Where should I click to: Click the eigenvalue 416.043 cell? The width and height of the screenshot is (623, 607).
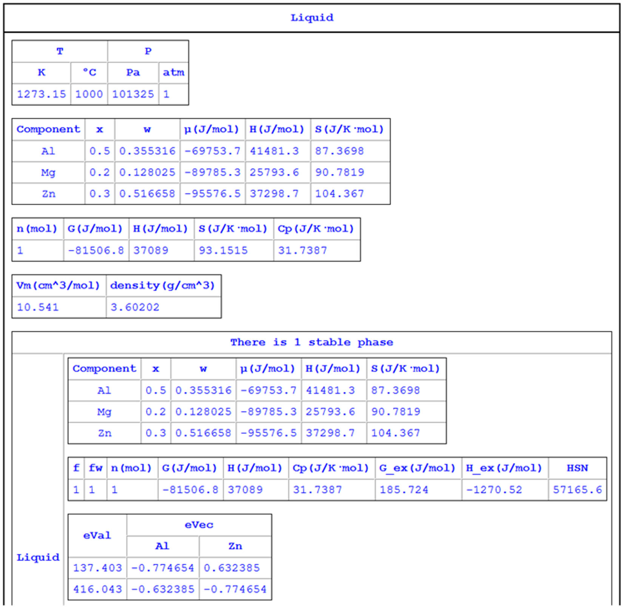tap(97, 589)
